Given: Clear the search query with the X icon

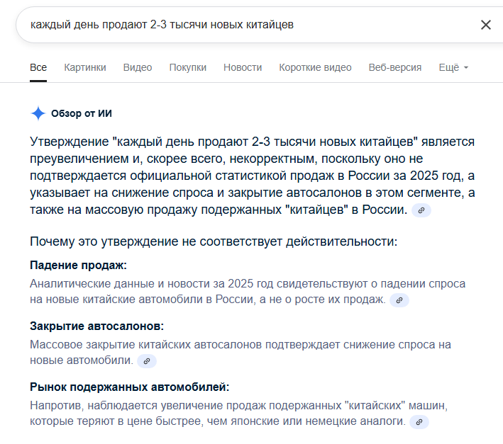Looking at the screenshot, I should (486, 25).
